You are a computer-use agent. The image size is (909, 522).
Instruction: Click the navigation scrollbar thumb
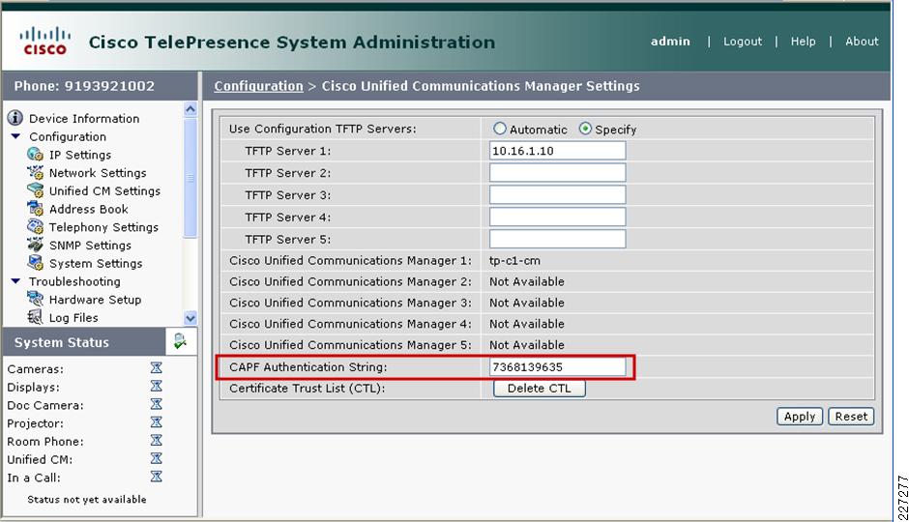pos(190,177)
